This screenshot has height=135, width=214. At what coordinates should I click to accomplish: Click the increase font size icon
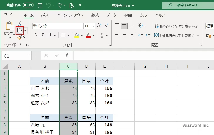100,26
